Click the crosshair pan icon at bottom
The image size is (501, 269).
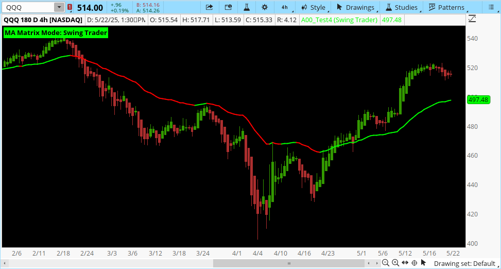point(414,263)
